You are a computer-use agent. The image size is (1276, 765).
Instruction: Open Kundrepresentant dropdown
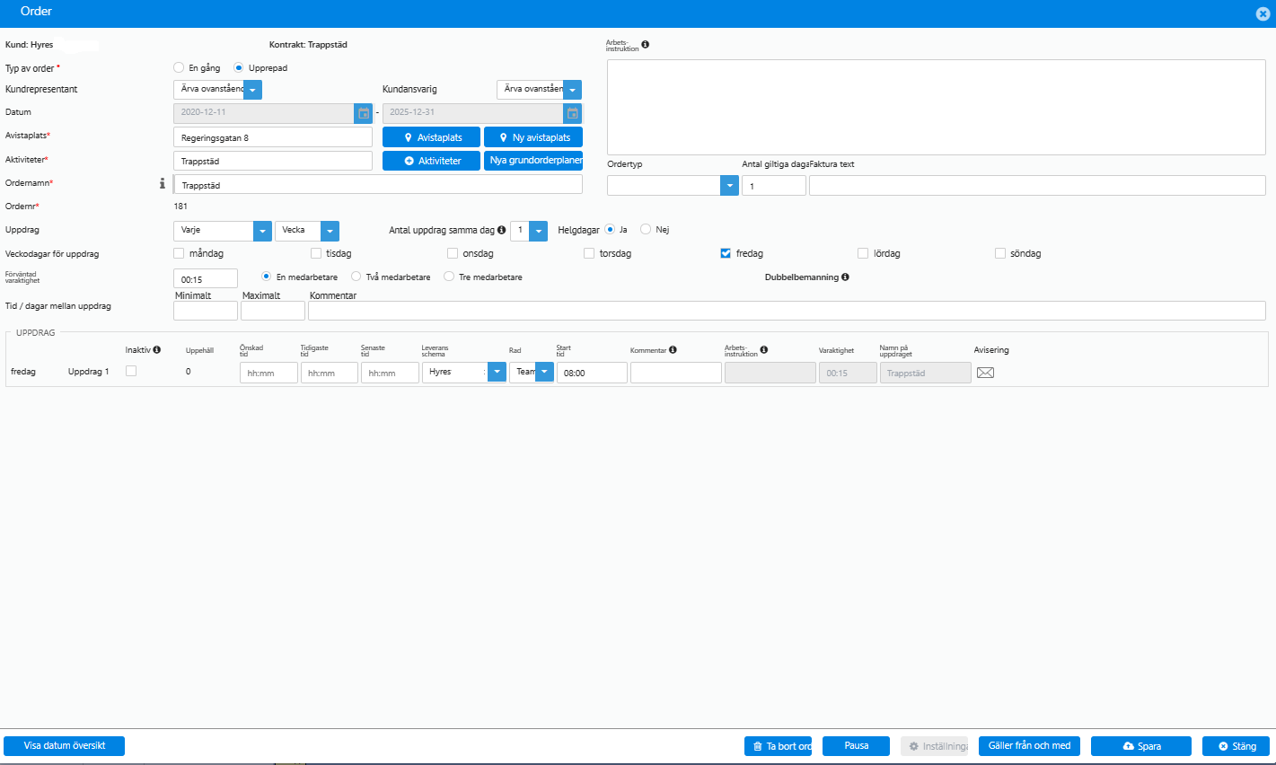(x=253, y=90)
